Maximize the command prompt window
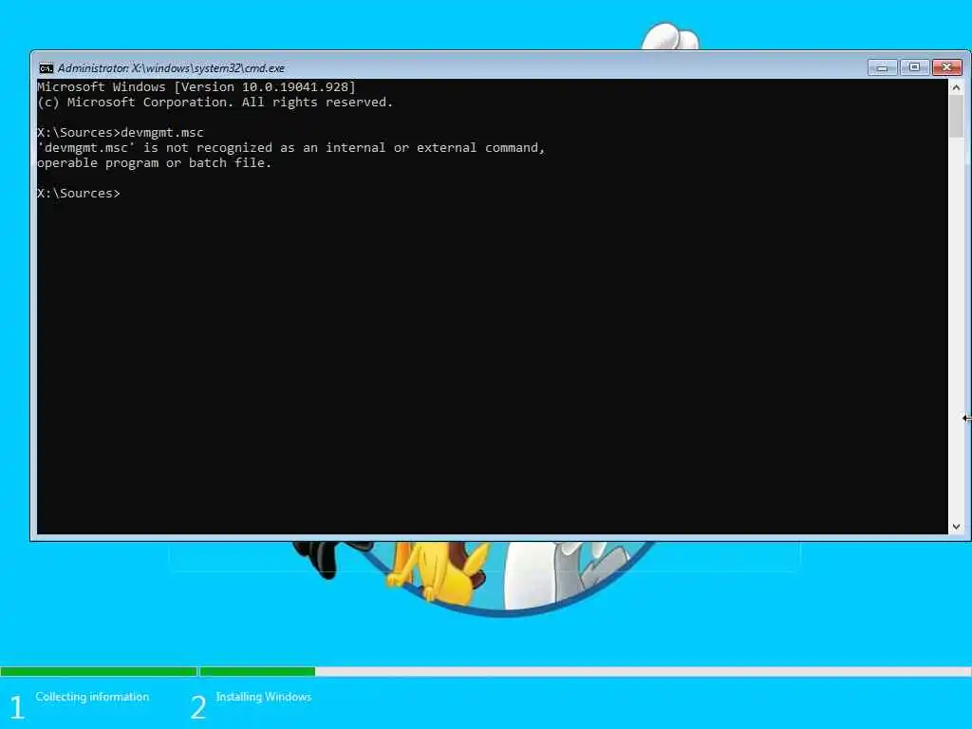This screenshot has width=972, height=729. pos(914,67)
